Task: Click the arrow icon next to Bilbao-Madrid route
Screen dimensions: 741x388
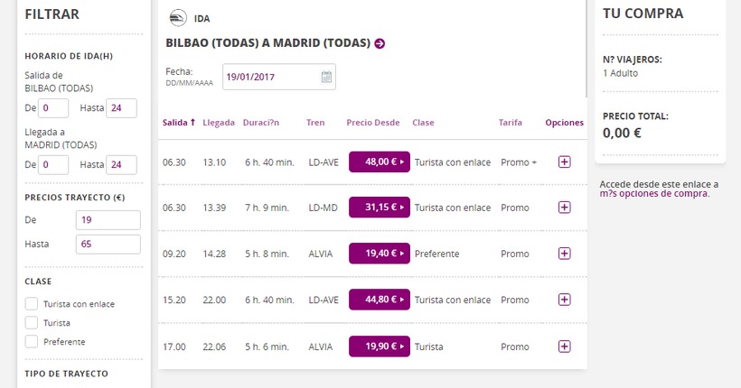Action: [380, 43]
